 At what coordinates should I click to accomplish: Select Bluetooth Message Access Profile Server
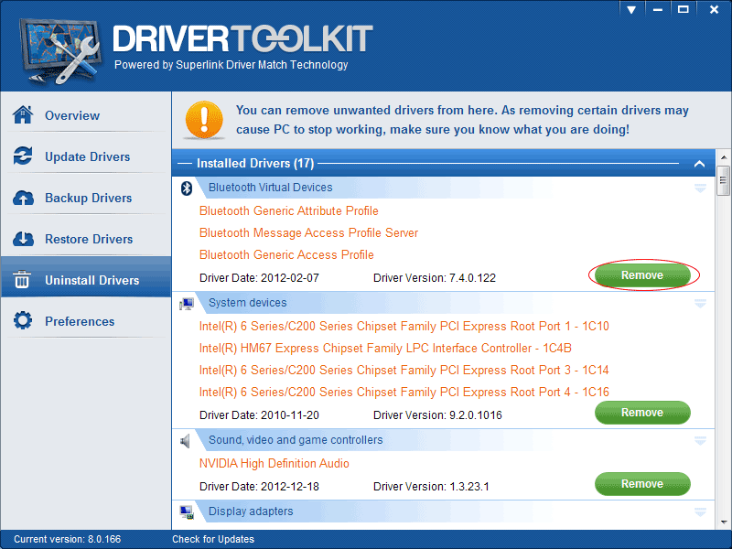[308, 232]
